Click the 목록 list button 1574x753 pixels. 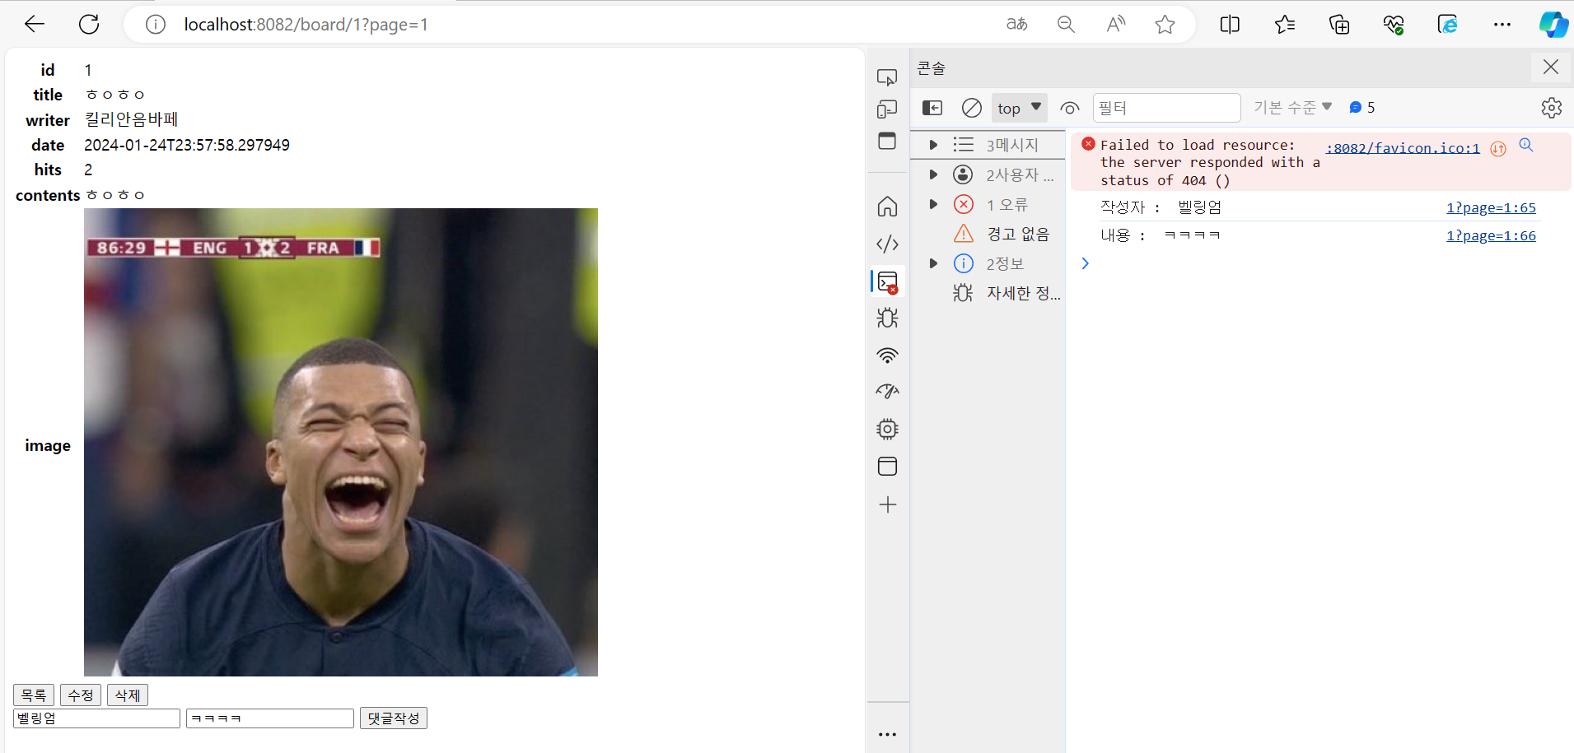[34, 695]
